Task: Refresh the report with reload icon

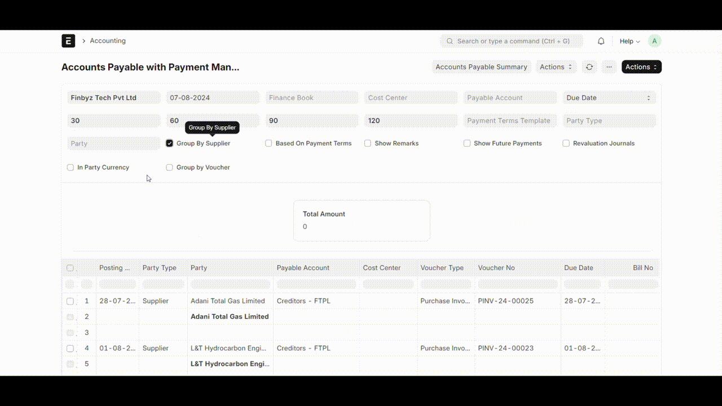Action: tap(589, 67)
